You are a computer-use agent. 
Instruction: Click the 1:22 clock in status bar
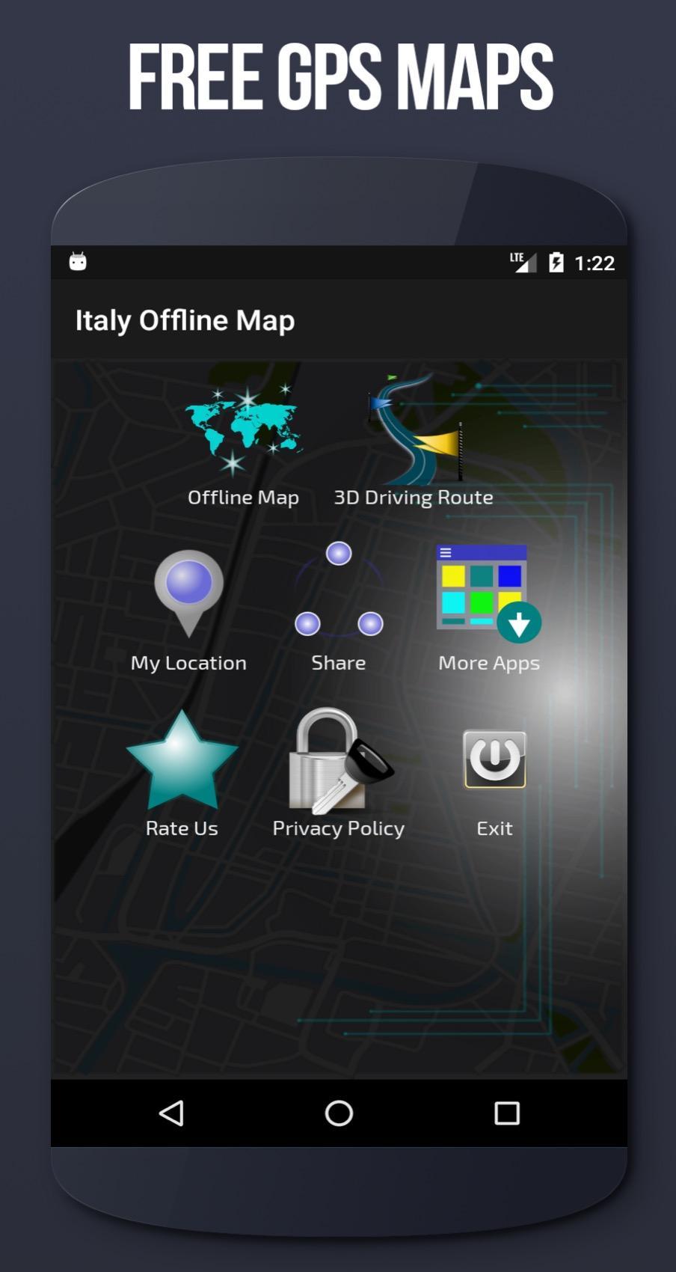point(594,263)
